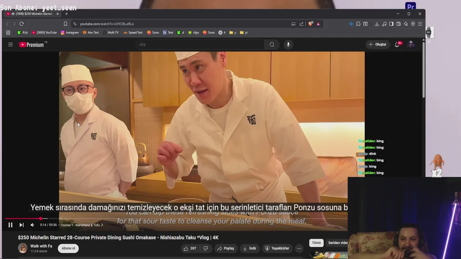Open Brave VPN shield icon
The height and width of the screenshot is (259, 461).
(x=413, y=24)
